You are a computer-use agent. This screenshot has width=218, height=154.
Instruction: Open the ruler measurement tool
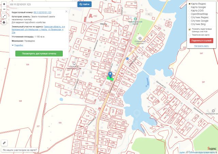click(x=4, y=143)
